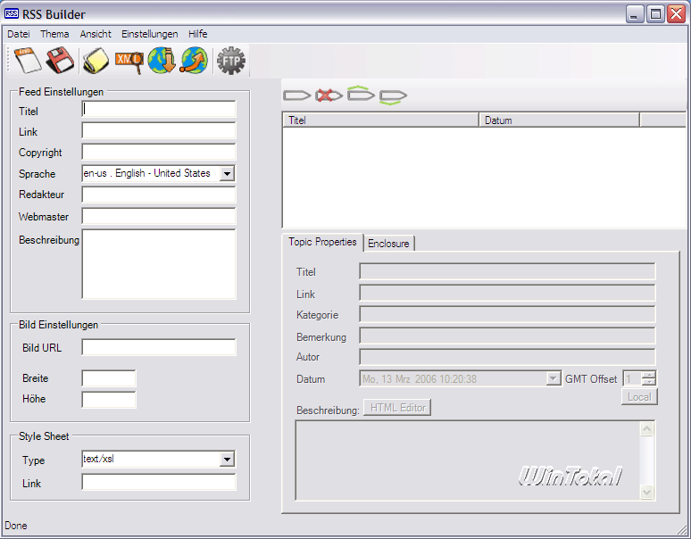Click the Local button
The height and width of the screenshot is (539, 691).
[x=639, y=397]
